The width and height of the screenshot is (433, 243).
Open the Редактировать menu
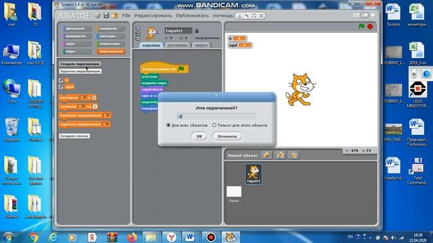pos(153,16)
